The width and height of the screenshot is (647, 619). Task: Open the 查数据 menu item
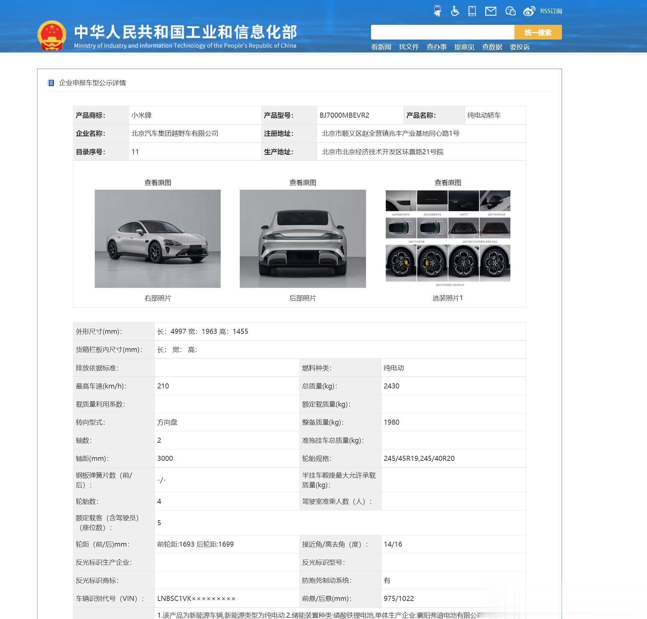tap(492, 47)
